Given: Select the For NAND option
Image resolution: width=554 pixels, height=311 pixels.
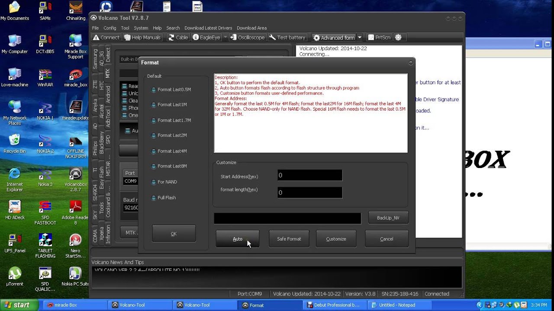Looking at the screenshot, I should click(x=164, y=182).
